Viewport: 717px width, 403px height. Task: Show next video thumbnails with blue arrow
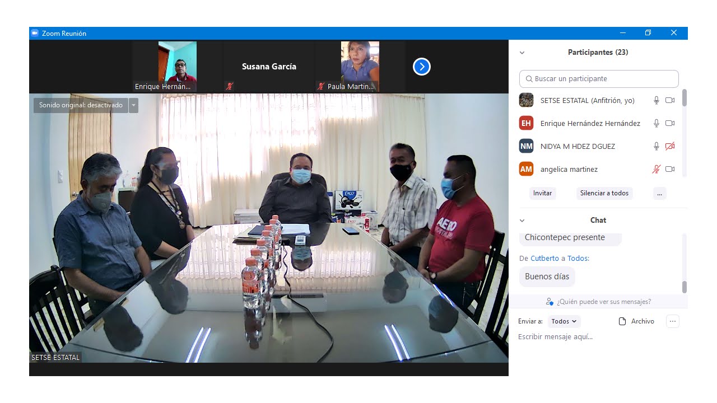pos(422,67)
